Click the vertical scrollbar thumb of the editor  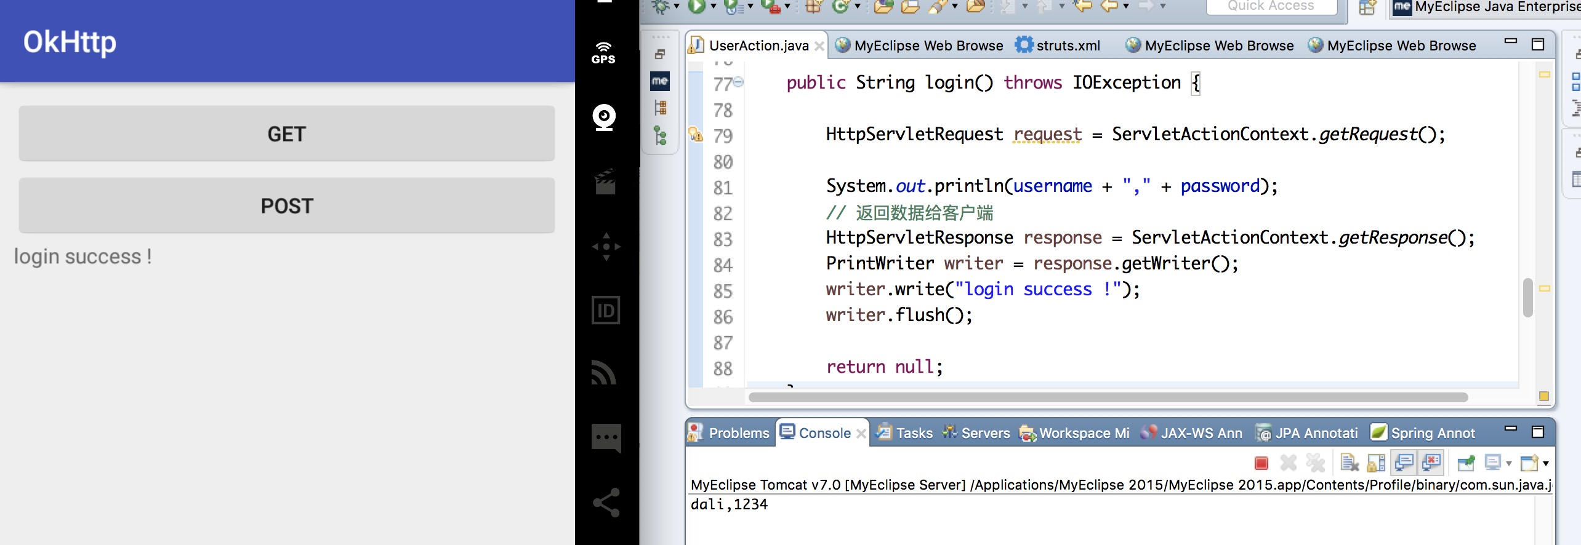pos(1528,298)
